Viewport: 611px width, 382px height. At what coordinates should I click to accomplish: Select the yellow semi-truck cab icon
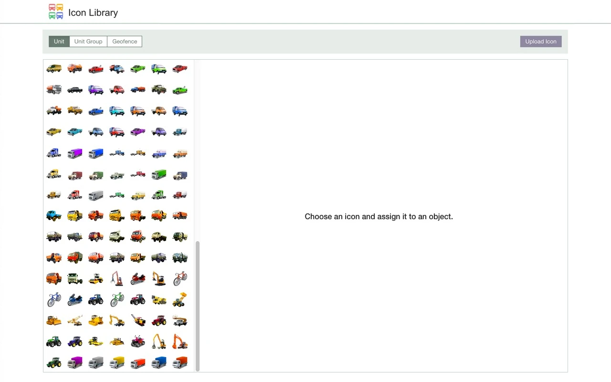pyautogui.click(x=54, y=173)
